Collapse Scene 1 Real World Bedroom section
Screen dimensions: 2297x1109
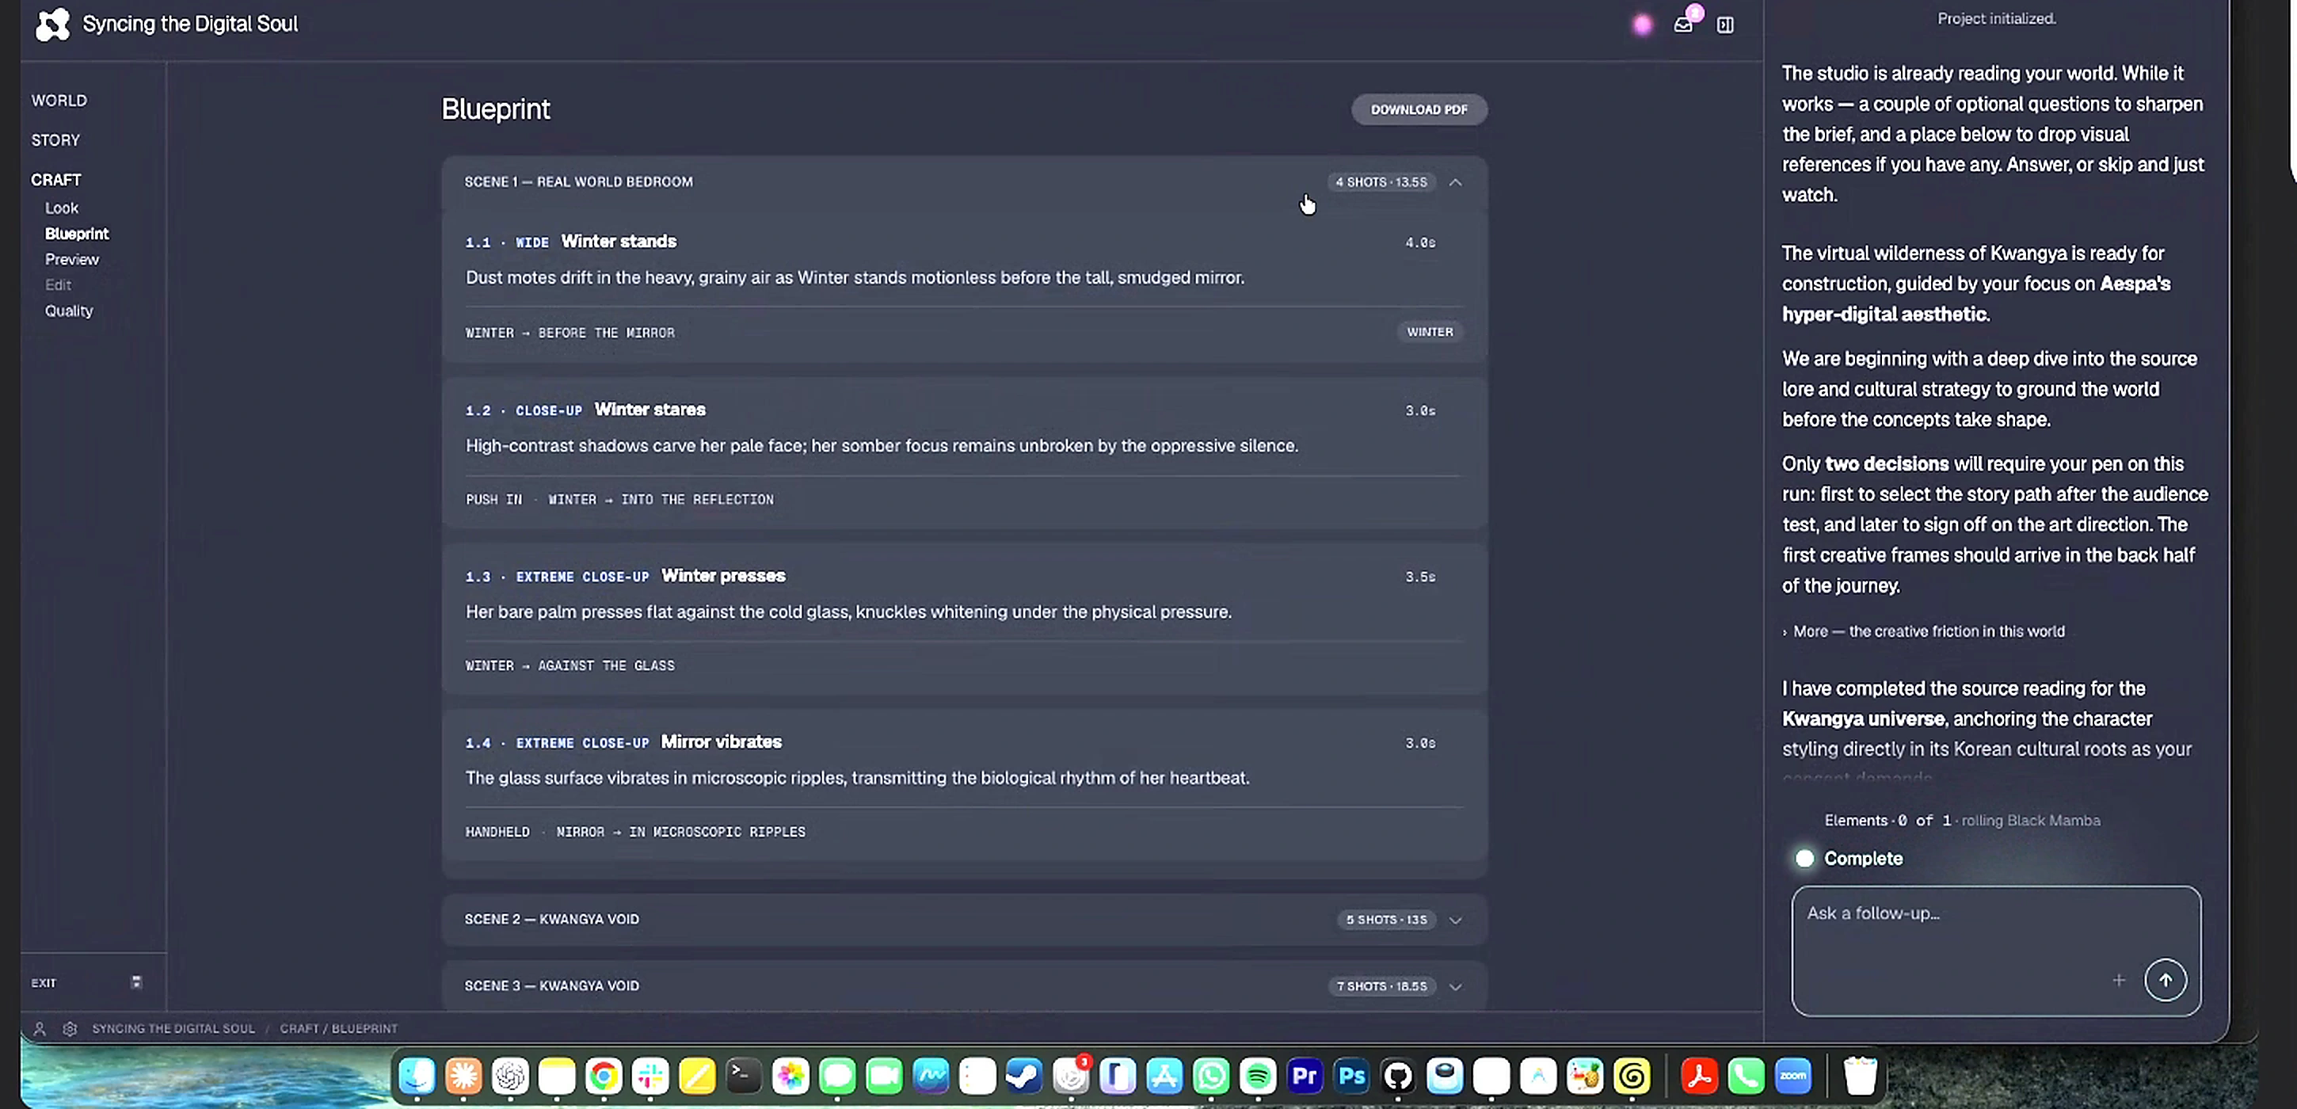(x=1455, y=182)
